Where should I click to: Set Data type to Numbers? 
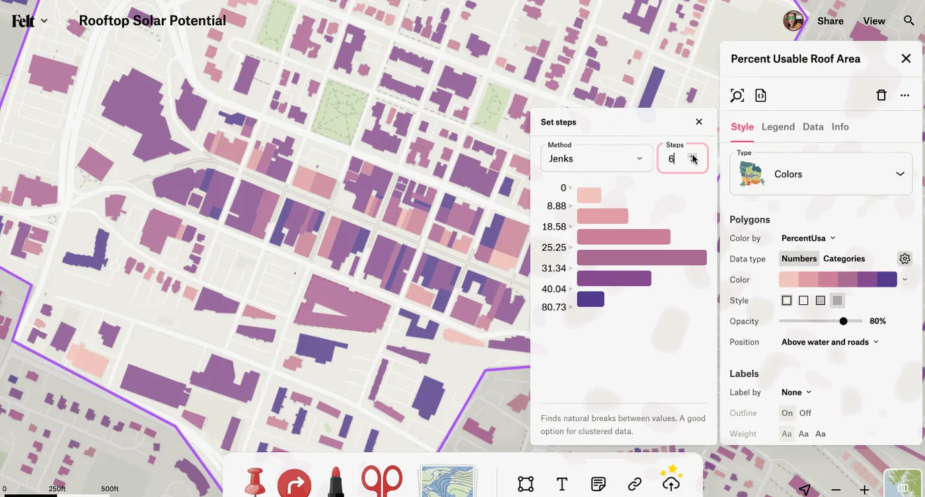[799, 259]
